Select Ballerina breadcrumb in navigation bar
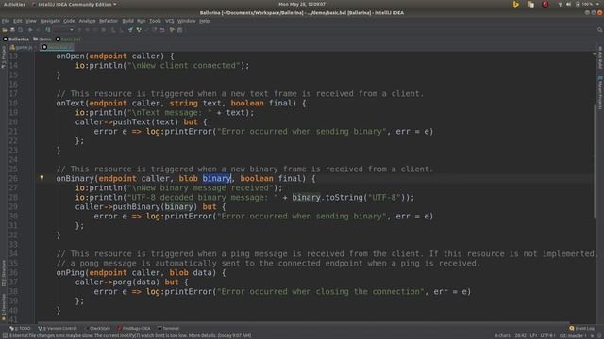Viewport: 604px width, 339px height. (16, 40)
